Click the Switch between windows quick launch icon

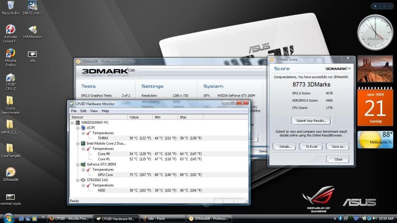[28, 218]
